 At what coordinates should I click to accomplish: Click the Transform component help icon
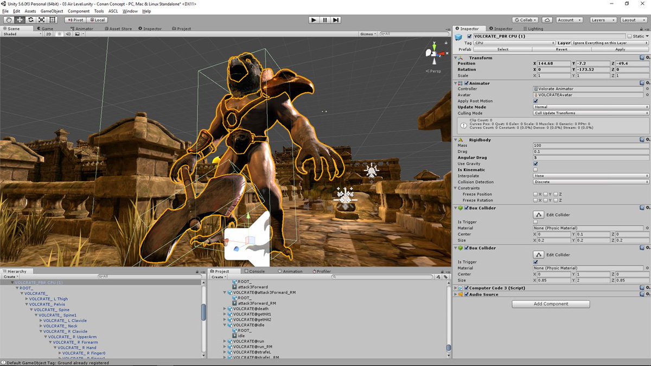642,57
